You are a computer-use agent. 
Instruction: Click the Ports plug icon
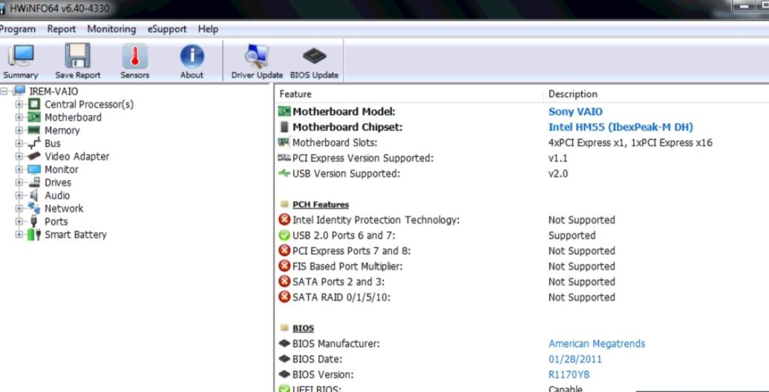34,222
